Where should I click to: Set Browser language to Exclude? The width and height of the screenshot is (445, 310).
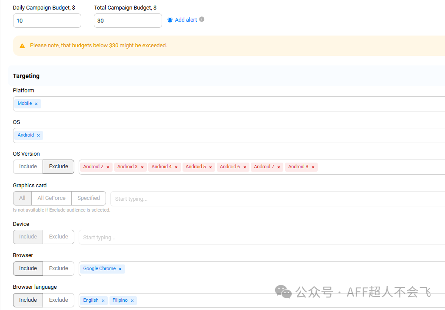59,300
